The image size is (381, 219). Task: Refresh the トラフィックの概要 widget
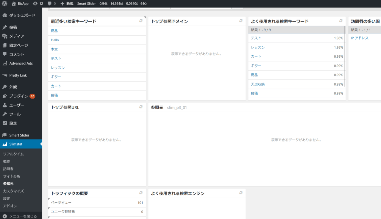141,193
